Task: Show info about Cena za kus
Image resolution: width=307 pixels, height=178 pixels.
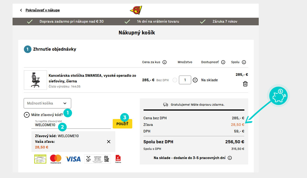Action: (164, 62)
